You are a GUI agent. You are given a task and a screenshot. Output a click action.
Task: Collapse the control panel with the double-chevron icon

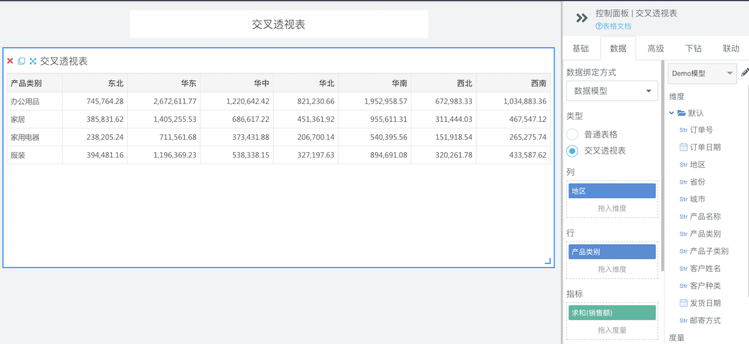coord(582,18)
